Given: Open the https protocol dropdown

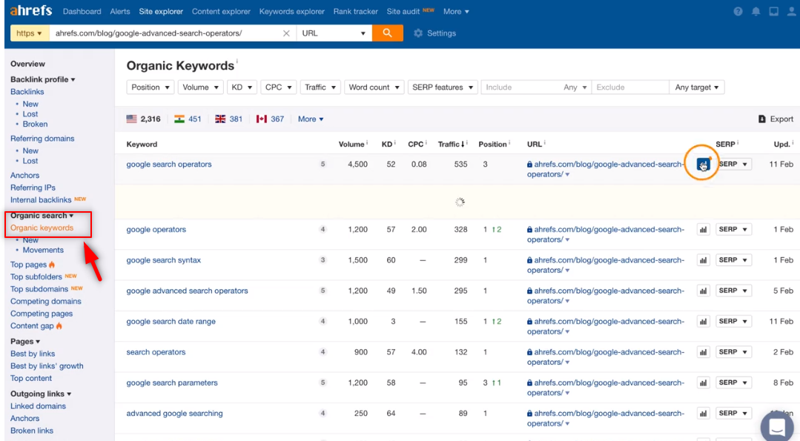Looking at the screenshot, I should (29, 33).
